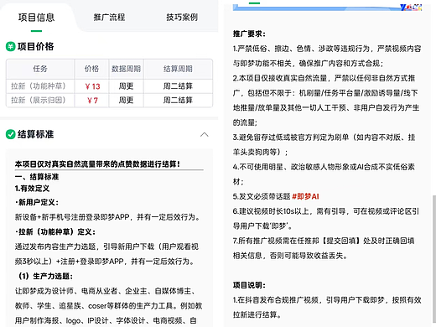Open the 技巧案例 tab
This screenshot has width=436, height=327.
pos(182,18)
